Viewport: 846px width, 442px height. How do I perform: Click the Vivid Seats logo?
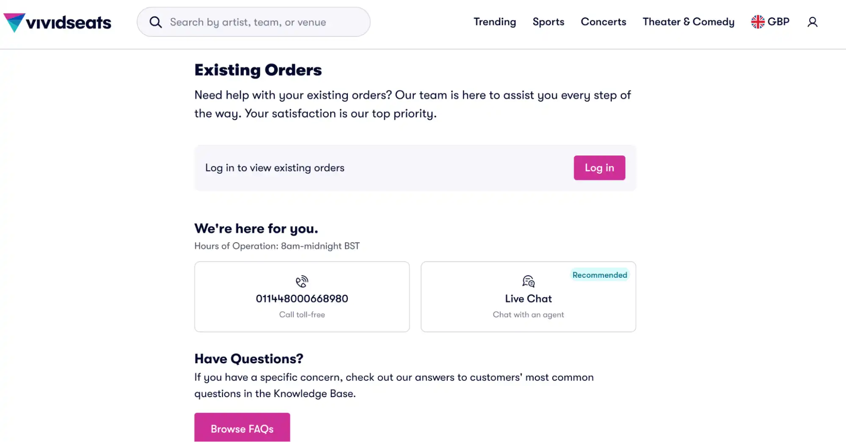(57, 22)
